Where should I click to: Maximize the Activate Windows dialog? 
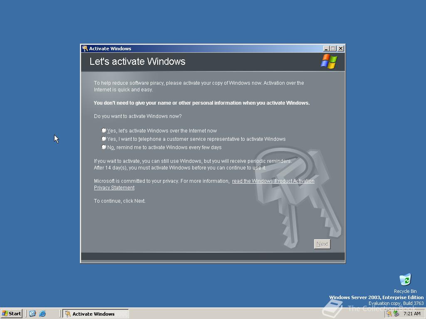pyautogui.click(x=333, y=49)
